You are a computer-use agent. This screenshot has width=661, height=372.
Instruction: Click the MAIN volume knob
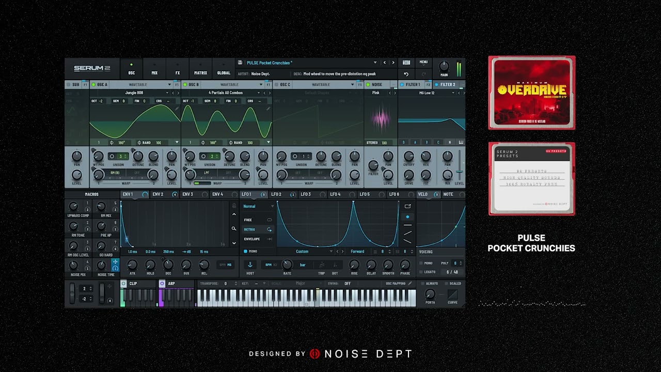pos(444,66)
